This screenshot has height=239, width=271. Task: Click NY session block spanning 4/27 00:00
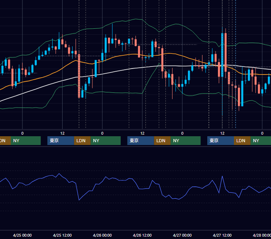186,141
